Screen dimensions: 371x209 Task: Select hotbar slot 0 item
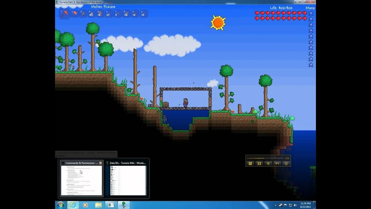[144, 14]
